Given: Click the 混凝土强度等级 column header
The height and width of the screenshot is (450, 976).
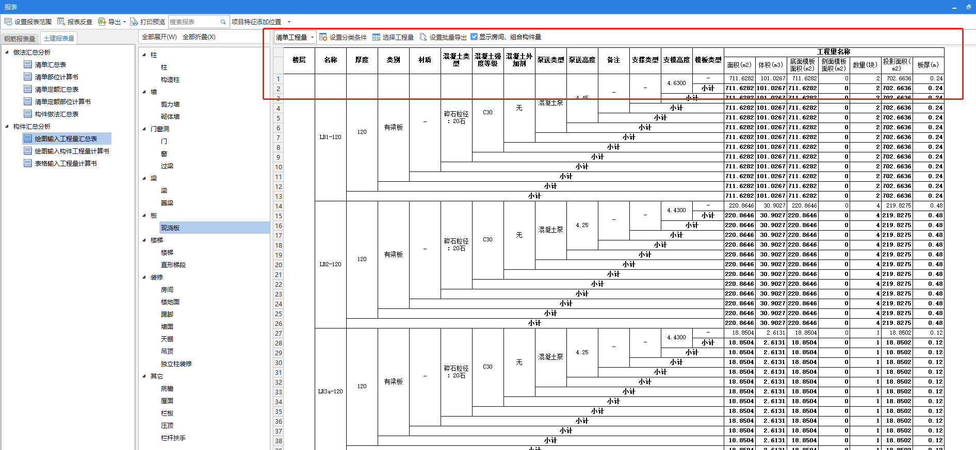Looking at the screenshot, I should 488,60.
